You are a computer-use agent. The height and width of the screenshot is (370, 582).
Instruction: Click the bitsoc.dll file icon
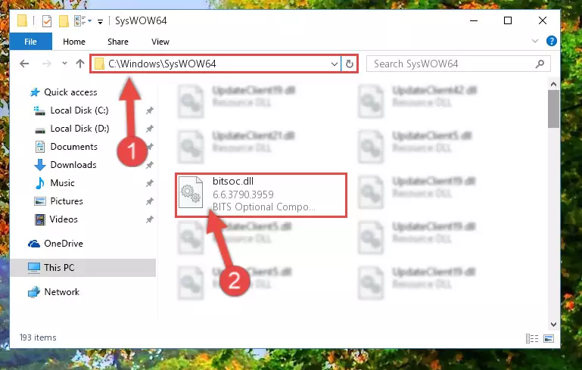(x=191, y=192)
